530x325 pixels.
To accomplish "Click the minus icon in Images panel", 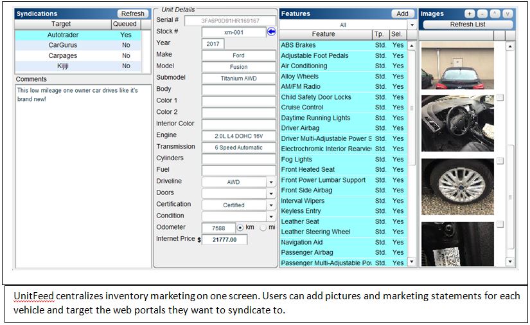I will click(x=482, y=14).
